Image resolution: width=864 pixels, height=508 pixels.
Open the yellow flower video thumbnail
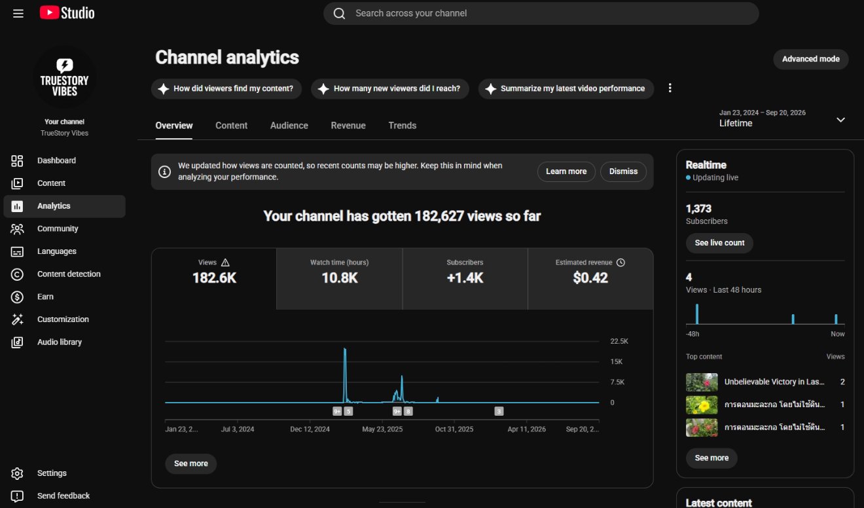702,405
